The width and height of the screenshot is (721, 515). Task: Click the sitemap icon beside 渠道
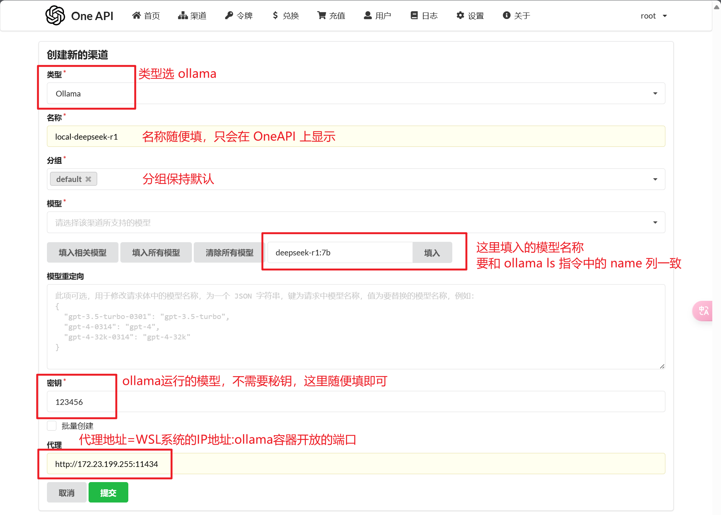[183, 15]
